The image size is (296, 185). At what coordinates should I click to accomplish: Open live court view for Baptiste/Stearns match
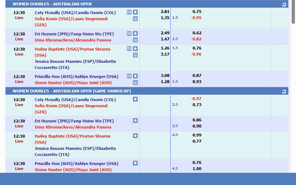coord(129,48)
